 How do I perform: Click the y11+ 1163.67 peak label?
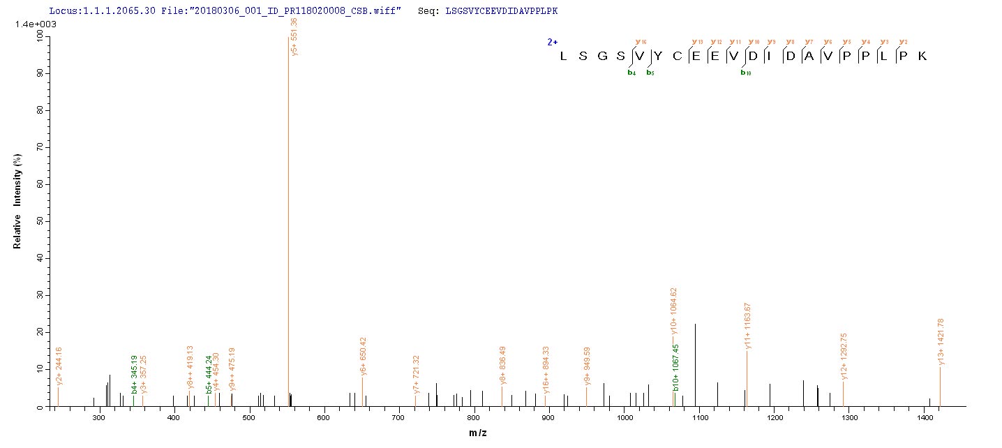[747, 326]
